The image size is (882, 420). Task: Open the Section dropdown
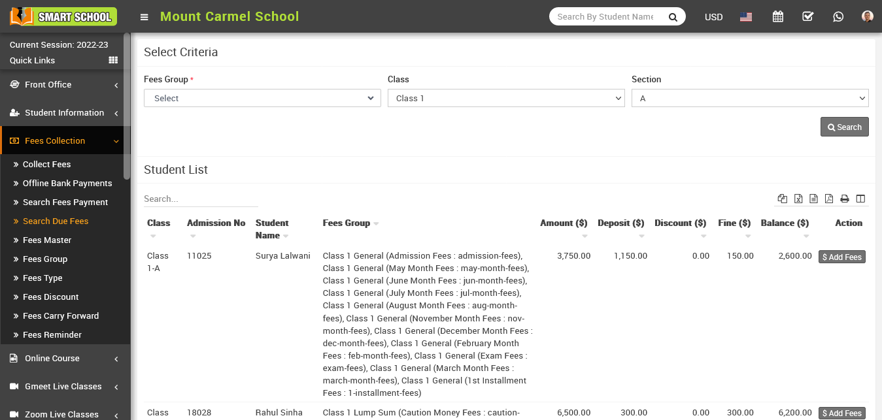749,98
